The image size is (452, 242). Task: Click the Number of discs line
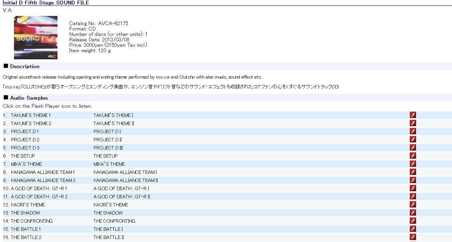point(108,34)
